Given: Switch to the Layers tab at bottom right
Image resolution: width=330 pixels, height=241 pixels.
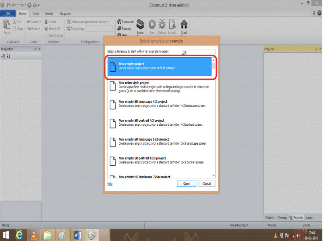Looking at the screenshot, I should (x=309, y=217).
